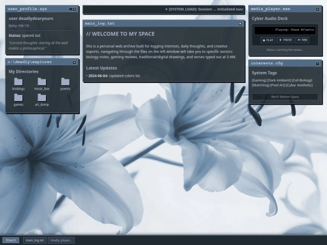Click the main_log.txt window titlebar button
Screen dimensions: 327x245
click(x=240, y=24)
